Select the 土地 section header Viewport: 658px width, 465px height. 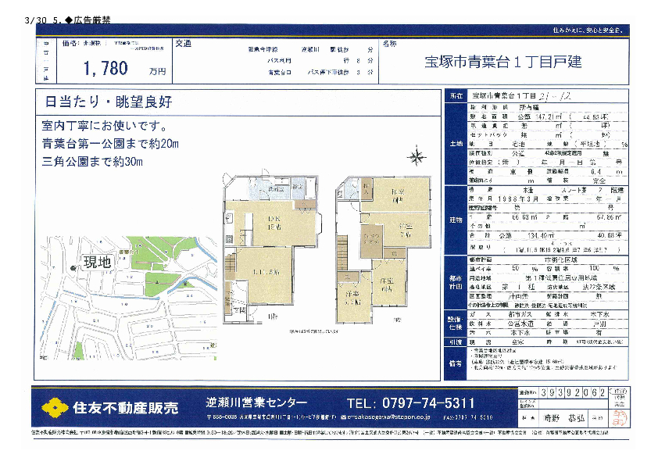tap(456, 145)
